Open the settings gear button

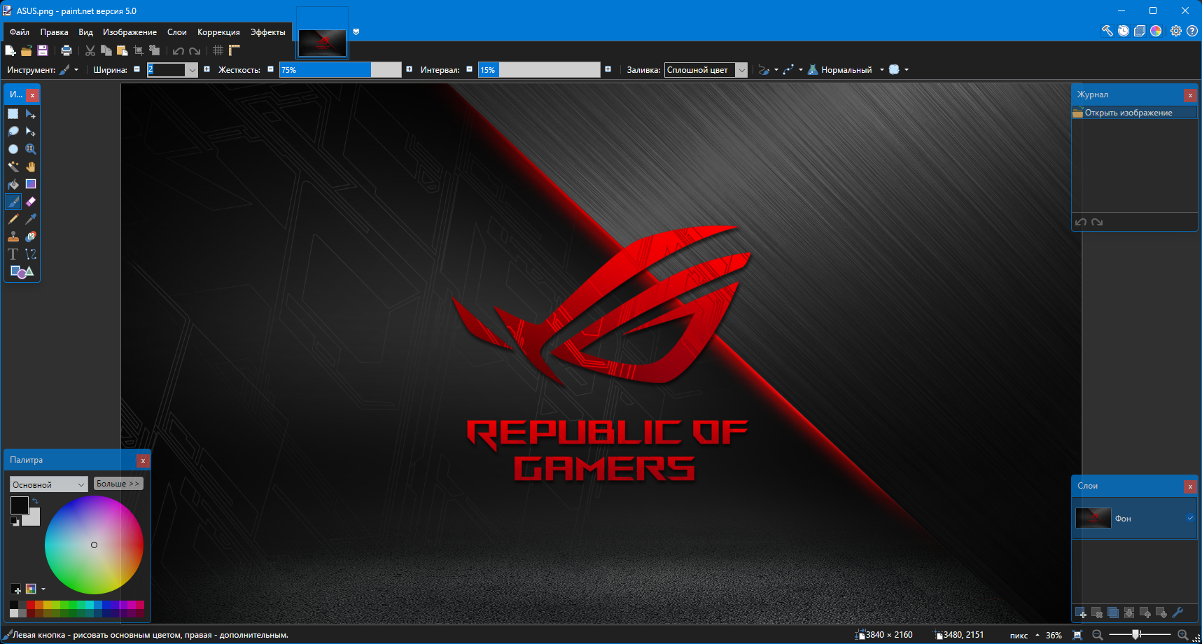(1175, 31)
